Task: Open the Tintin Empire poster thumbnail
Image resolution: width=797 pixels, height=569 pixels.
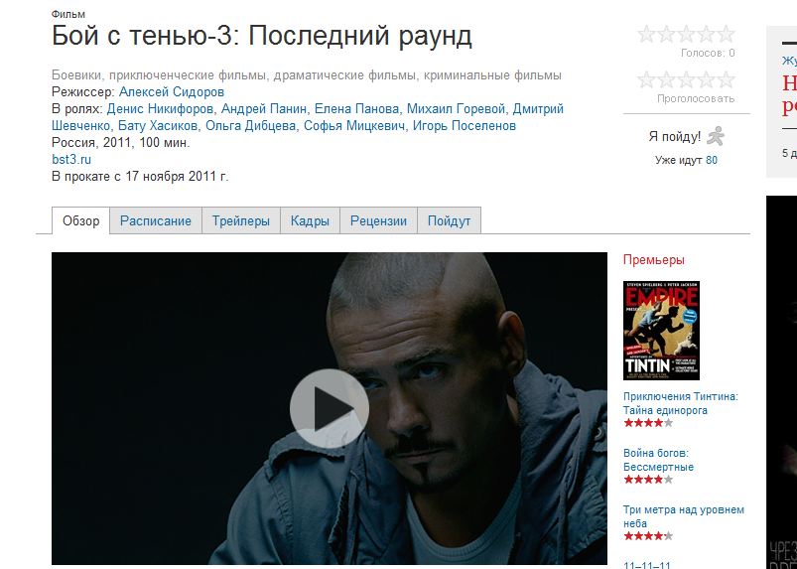Action: pos(661,331)
